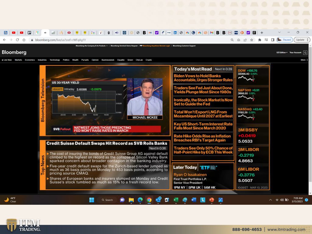Open the Windows Start button
This screenshot has height=234, width=312.
pos(92,200)
